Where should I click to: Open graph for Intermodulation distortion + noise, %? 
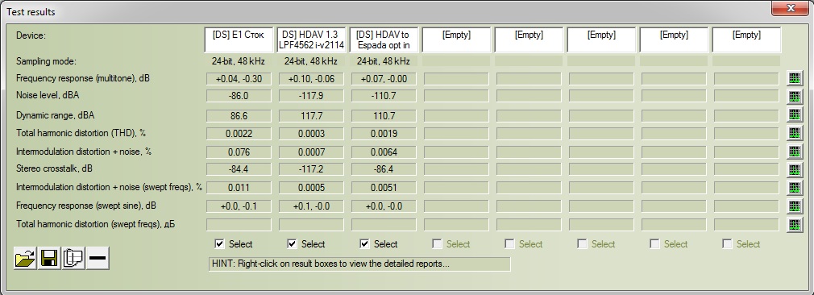(795, 152)
